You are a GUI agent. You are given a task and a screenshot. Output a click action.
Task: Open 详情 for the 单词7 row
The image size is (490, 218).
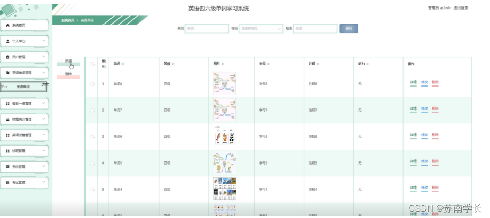coord(414,109)
